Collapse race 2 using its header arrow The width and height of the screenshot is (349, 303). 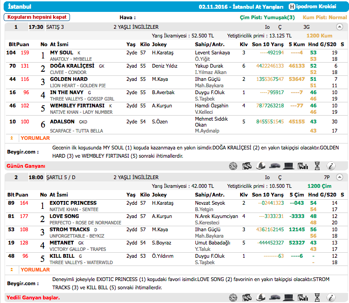click(x=339, y=177)
